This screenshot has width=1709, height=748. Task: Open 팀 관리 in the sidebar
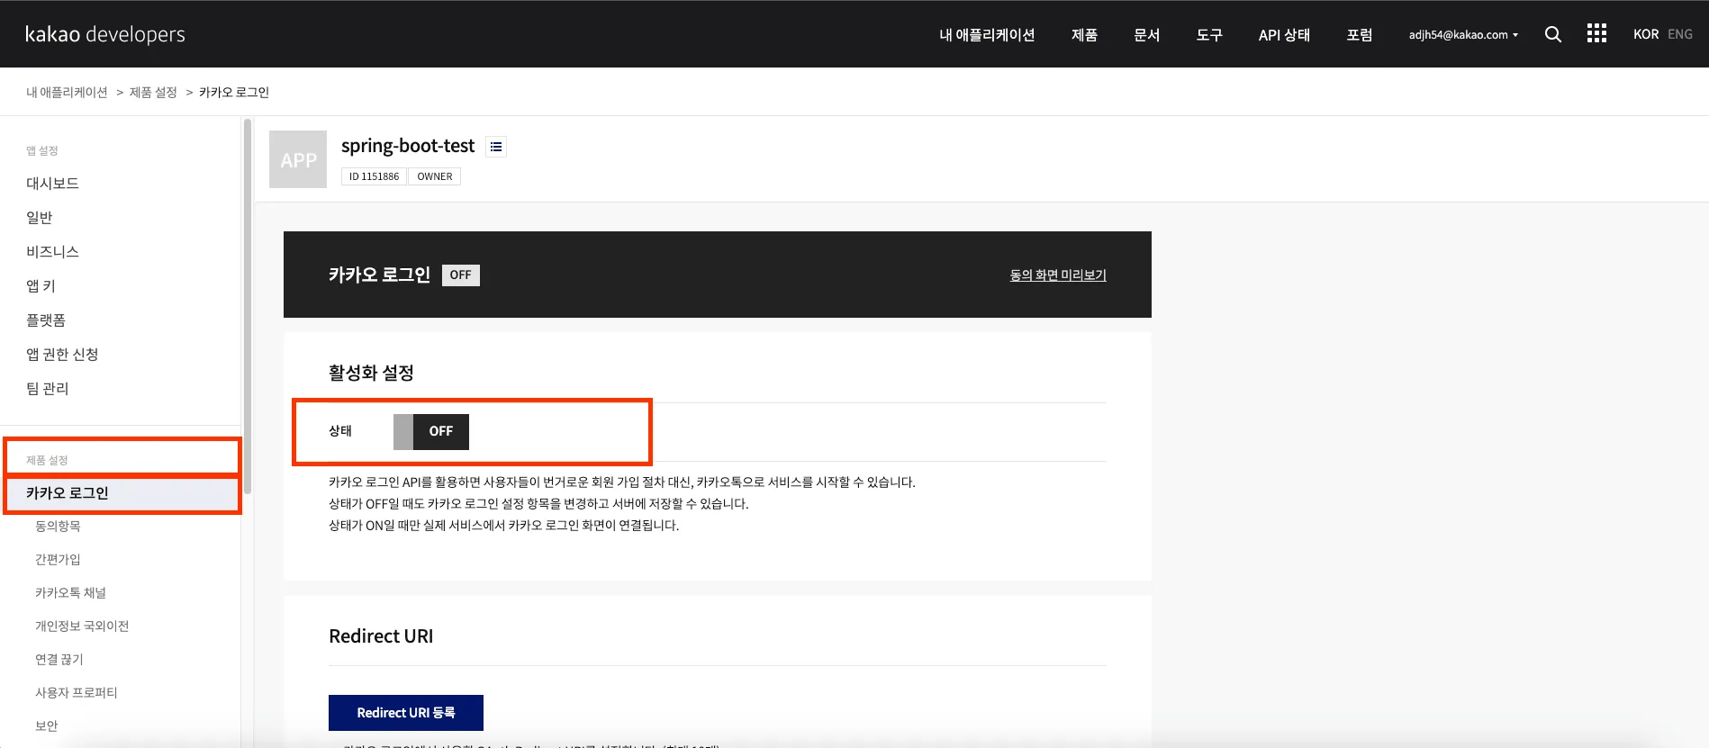point(48,389)
